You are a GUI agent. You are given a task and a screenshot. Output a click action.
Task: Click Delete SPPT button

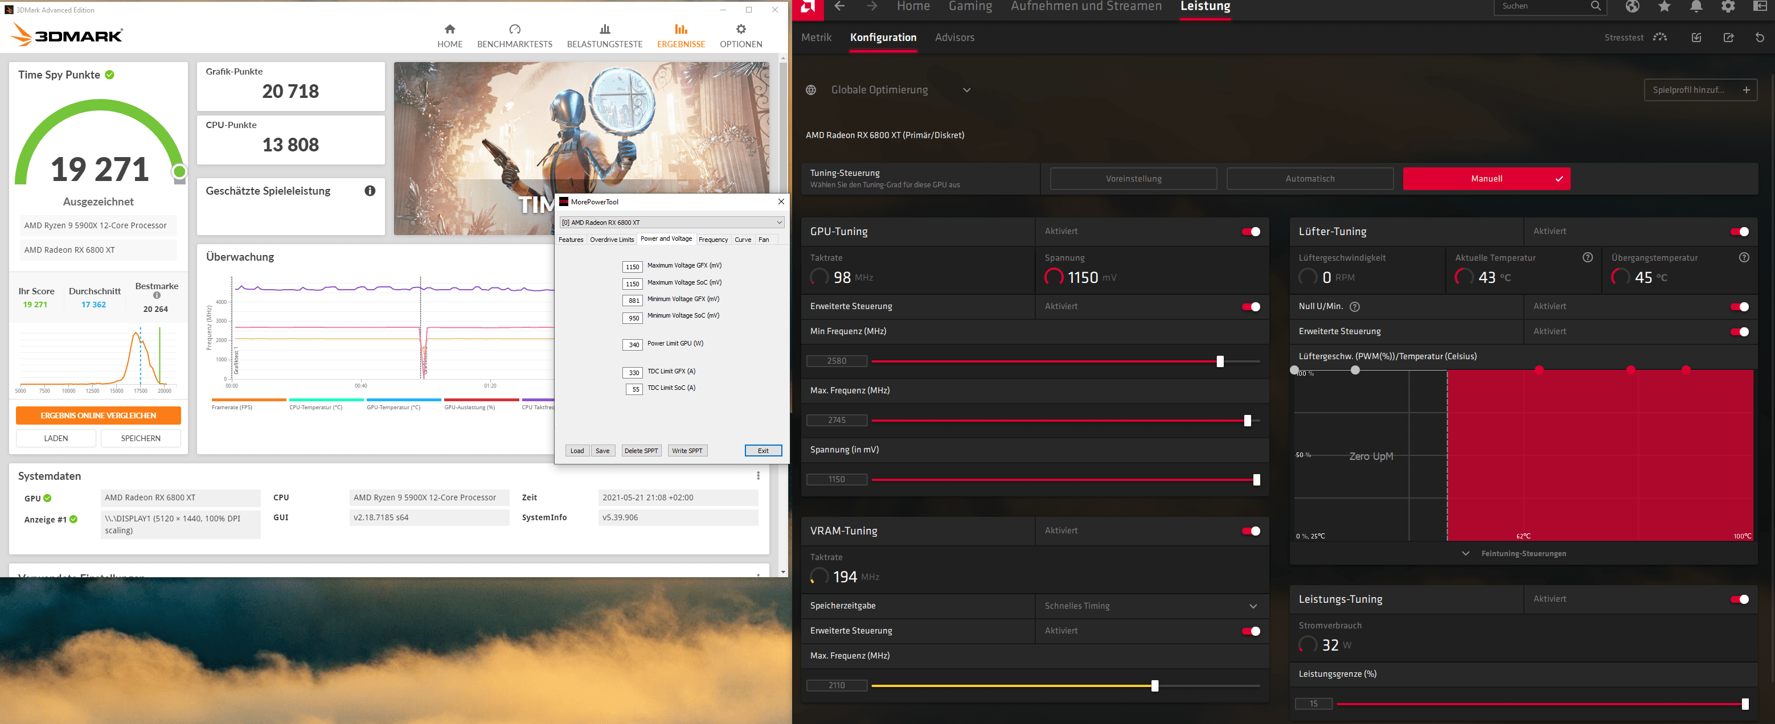click(x=641, y=451)
